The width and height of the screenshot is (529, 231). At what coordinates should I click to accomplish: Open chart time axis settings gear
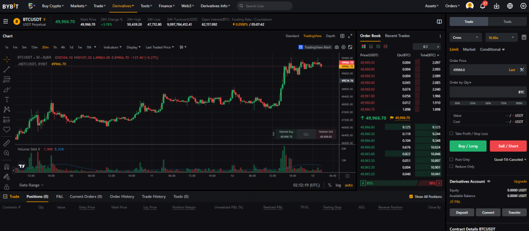point(348,176)
